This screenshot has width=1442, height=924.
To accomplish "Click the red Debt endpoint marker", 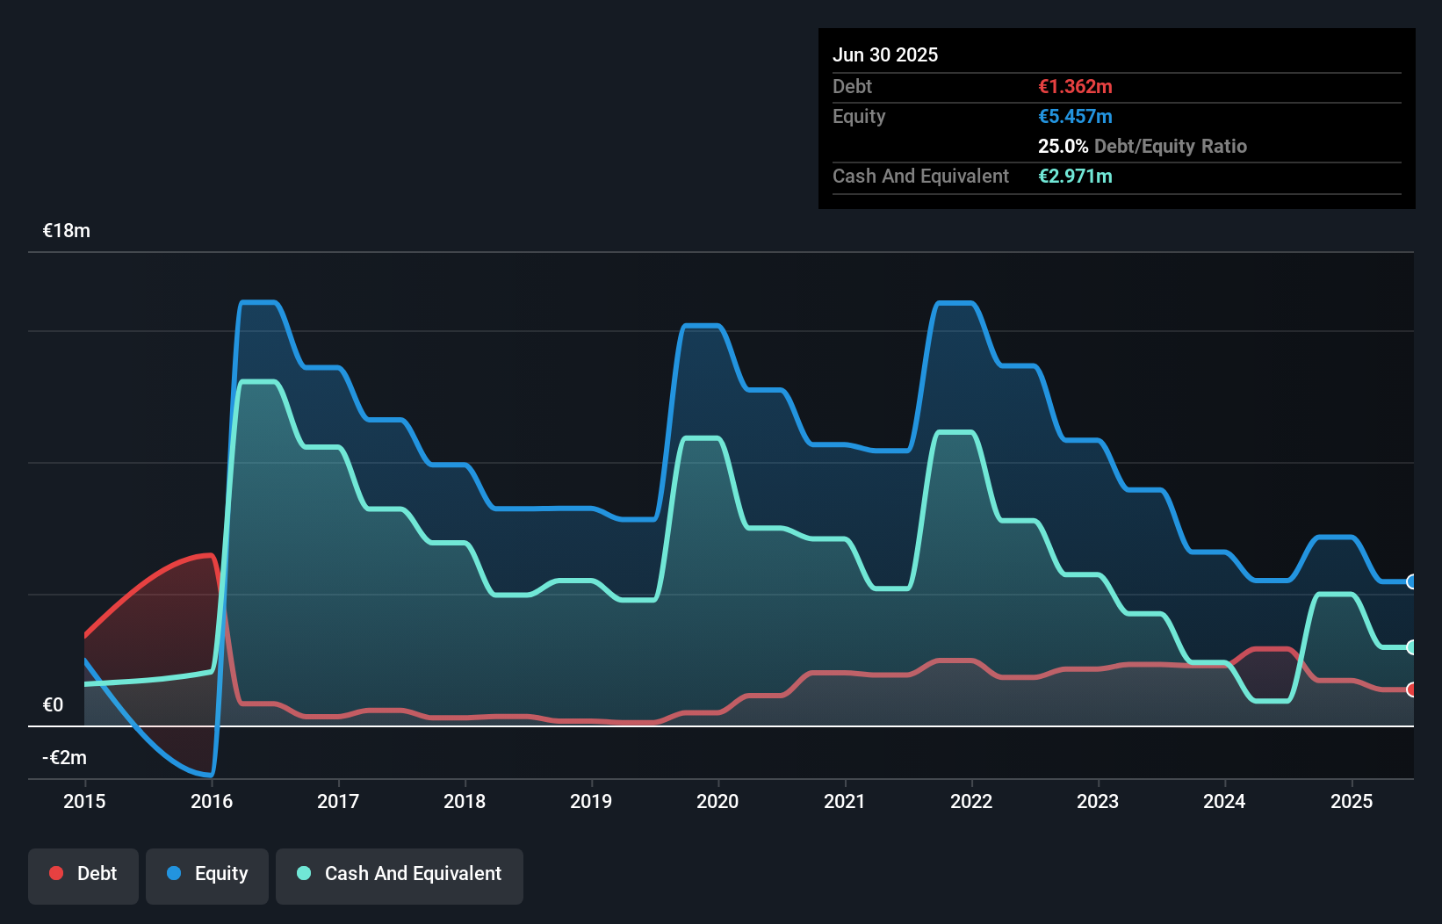I will [x=1411, y=689].
